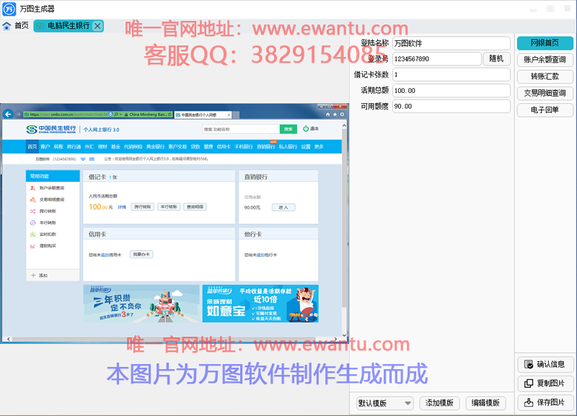Image resolution: width=577 pixels, height=416 pixels.
Task: Click the favorites star icon in preview
Action: click(335, 115)
